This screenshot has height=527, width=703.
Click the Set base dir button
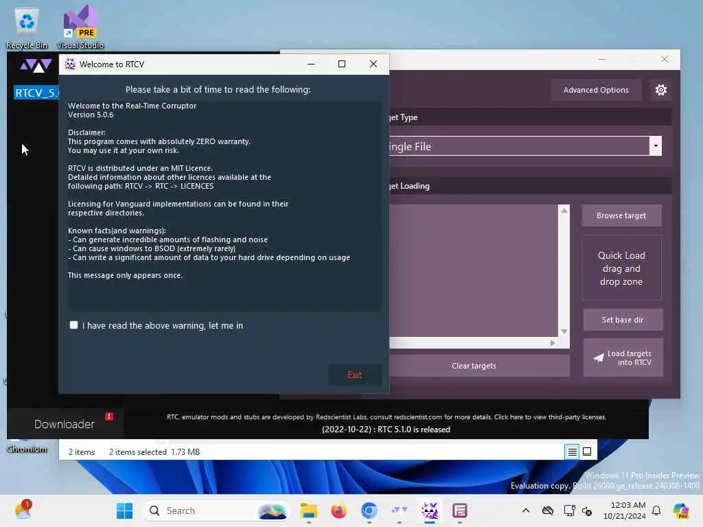tap(623, 320)
